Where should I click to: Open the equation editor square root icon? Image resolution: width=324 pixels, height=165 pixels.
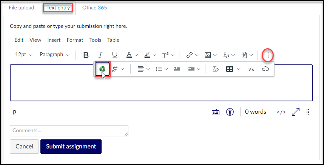[x=251, y=69]
